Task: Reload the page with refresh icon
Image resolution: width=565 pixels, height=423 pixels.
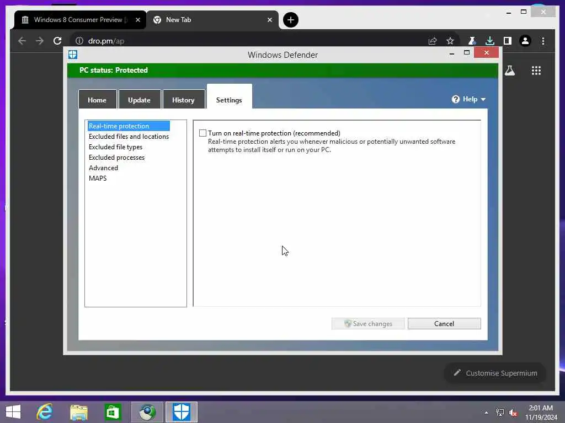Action: click(x=57, y=41)
